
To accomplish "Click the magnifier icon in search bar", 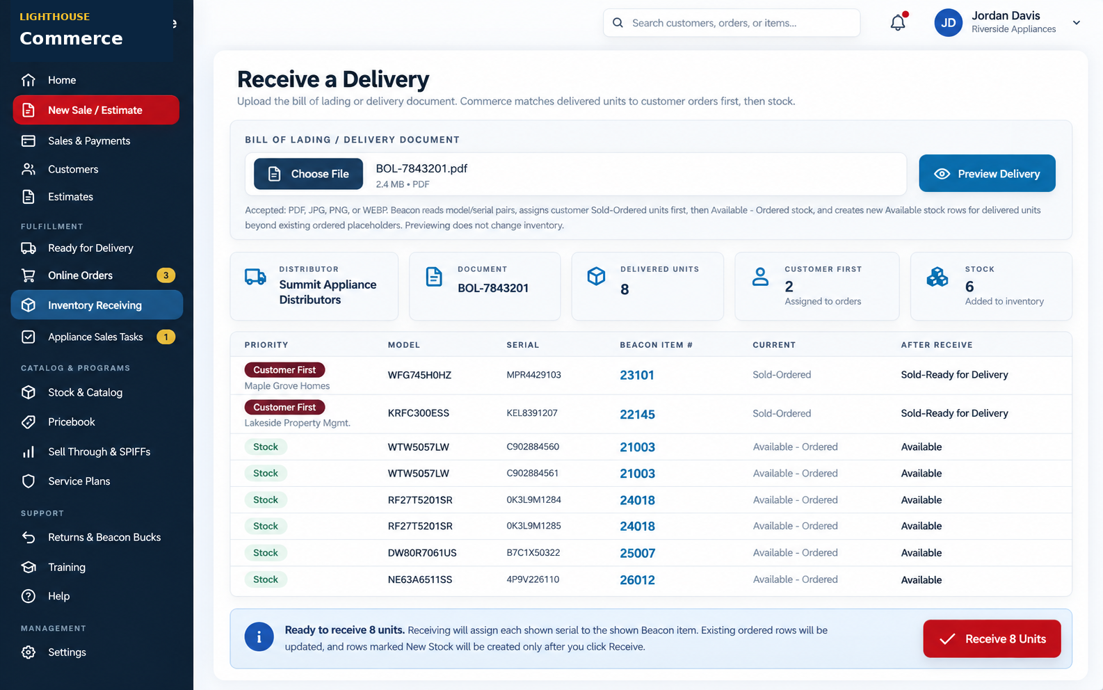I will (x=618, y=23).
